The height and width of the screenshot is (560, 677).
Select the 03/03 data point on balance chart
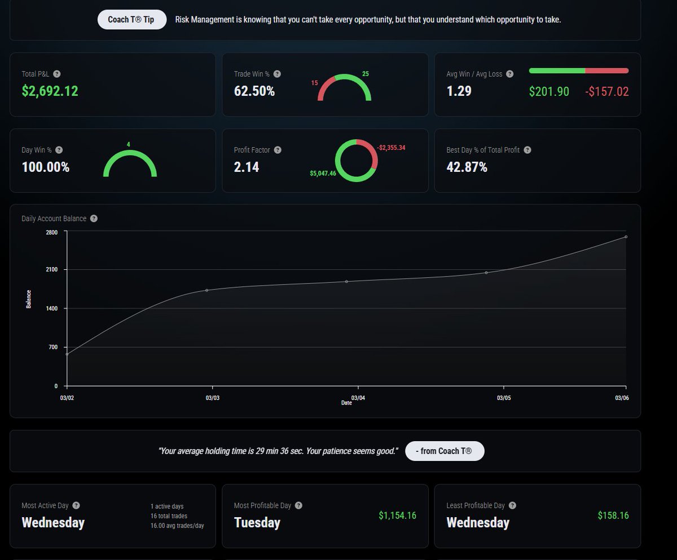pos(207,290)
